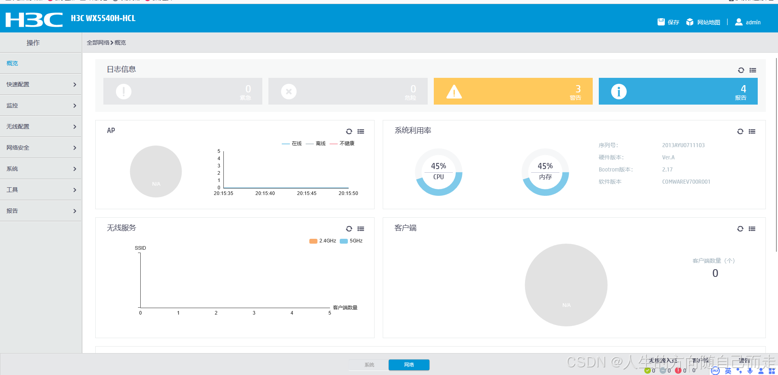778x375 pixels.
Task: Click the IME punctuation icon
Action: 739,371
